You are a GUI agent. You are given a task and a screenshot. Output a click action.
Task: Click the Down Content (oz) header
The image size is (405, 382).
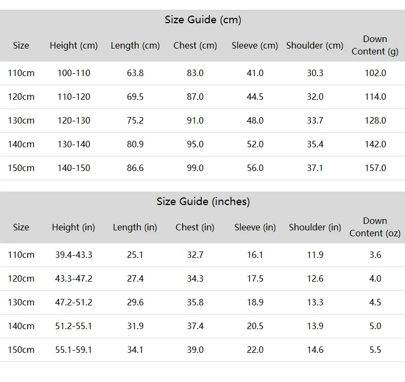click(375, 227)
